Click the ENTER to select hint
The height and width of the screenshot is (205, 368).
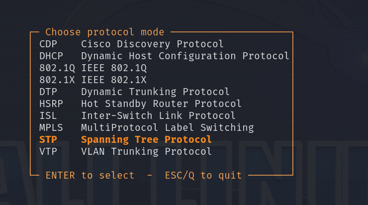[x=90, y=175]
